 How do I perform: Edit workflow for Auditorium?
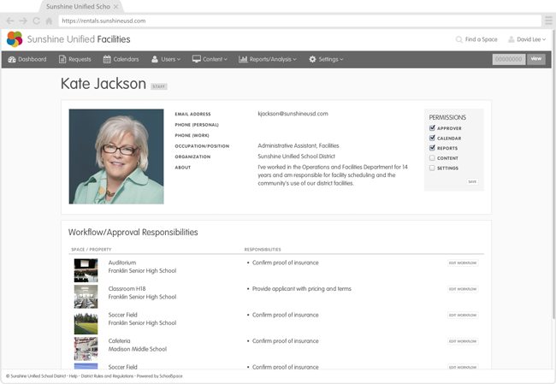(463, 263)
